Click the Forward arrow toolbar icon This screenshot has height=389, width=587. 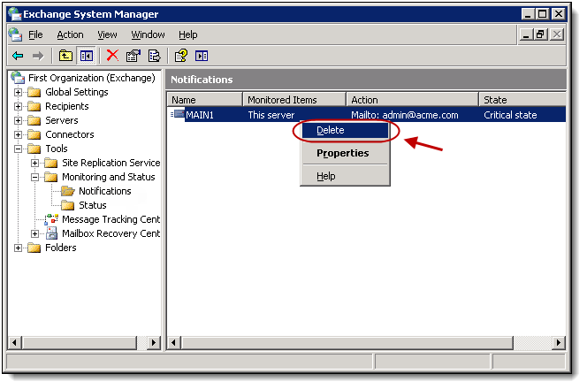[38, 57]
